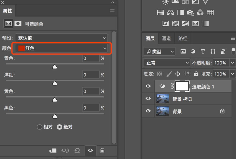Add an Exposure adjustment layer
The width and height of the screenshot is (236, 159).
click(x=195, y=2)
